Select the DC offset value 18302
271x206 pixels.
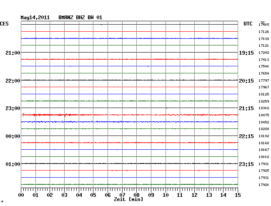(264, 108)
